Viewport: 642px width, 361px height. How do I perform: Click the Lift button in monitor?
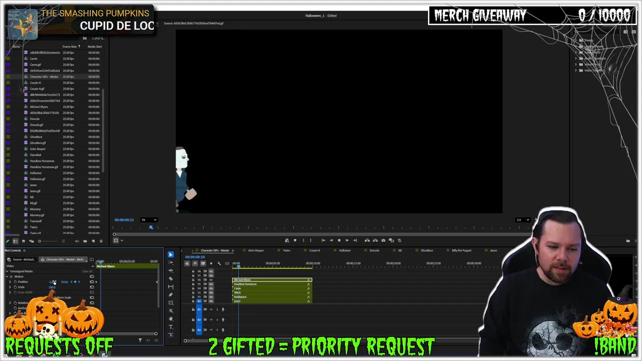click(x=367, y=240)
